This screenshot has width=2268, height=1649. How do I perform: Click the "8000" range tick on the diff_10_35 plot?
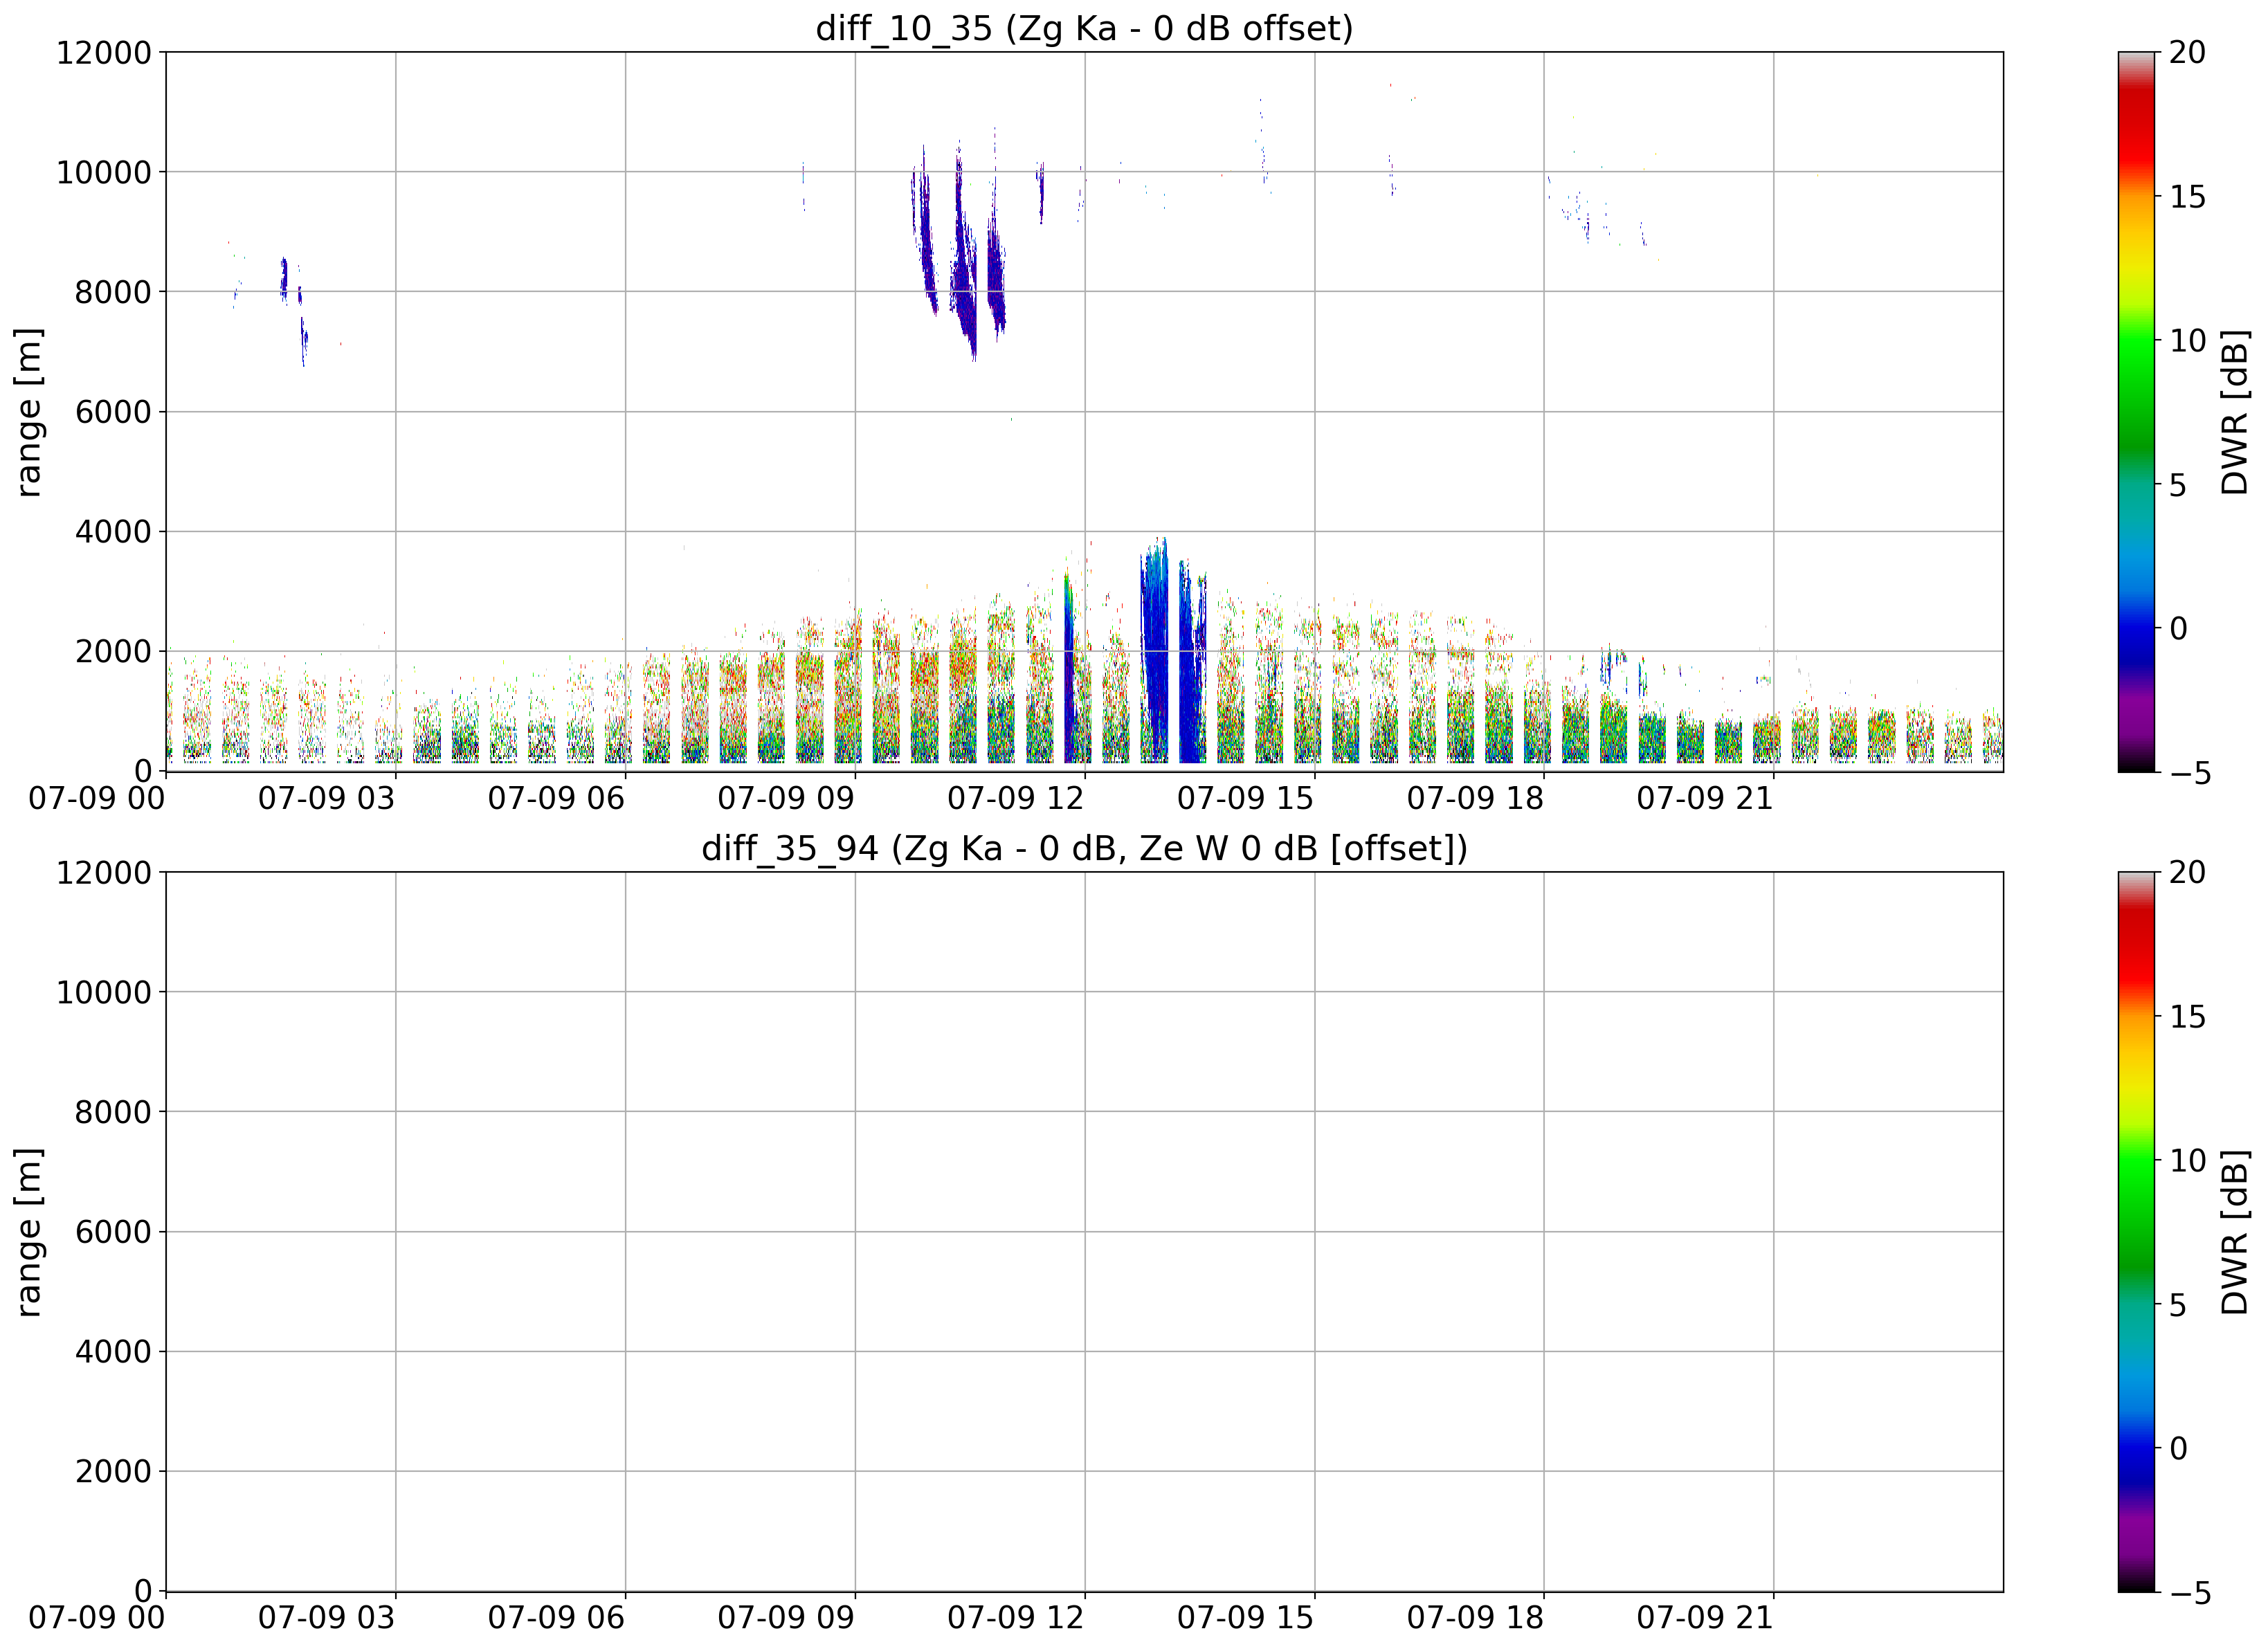tap(113, 292)
